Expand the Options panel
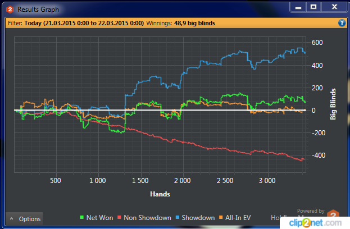The width and height of the screenshot is (350, 229). (24, 219)
